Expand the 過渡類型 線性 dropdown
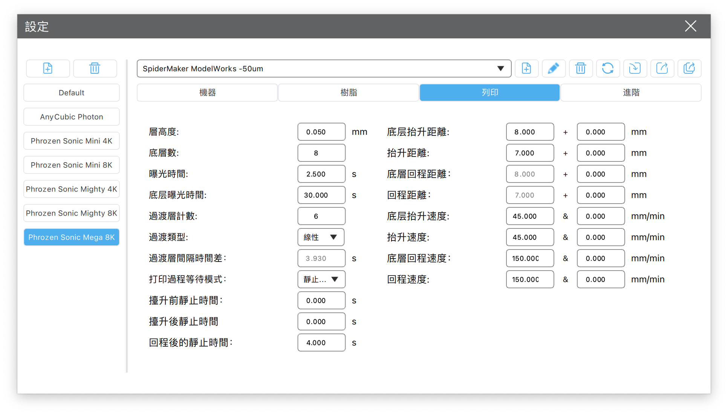 pos(321,237)
